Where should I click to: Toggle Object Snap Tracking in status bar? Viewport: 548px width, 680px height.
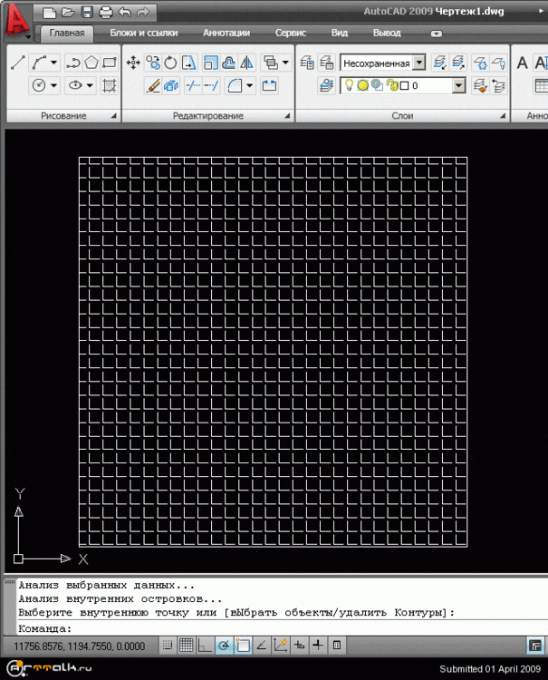261,646
